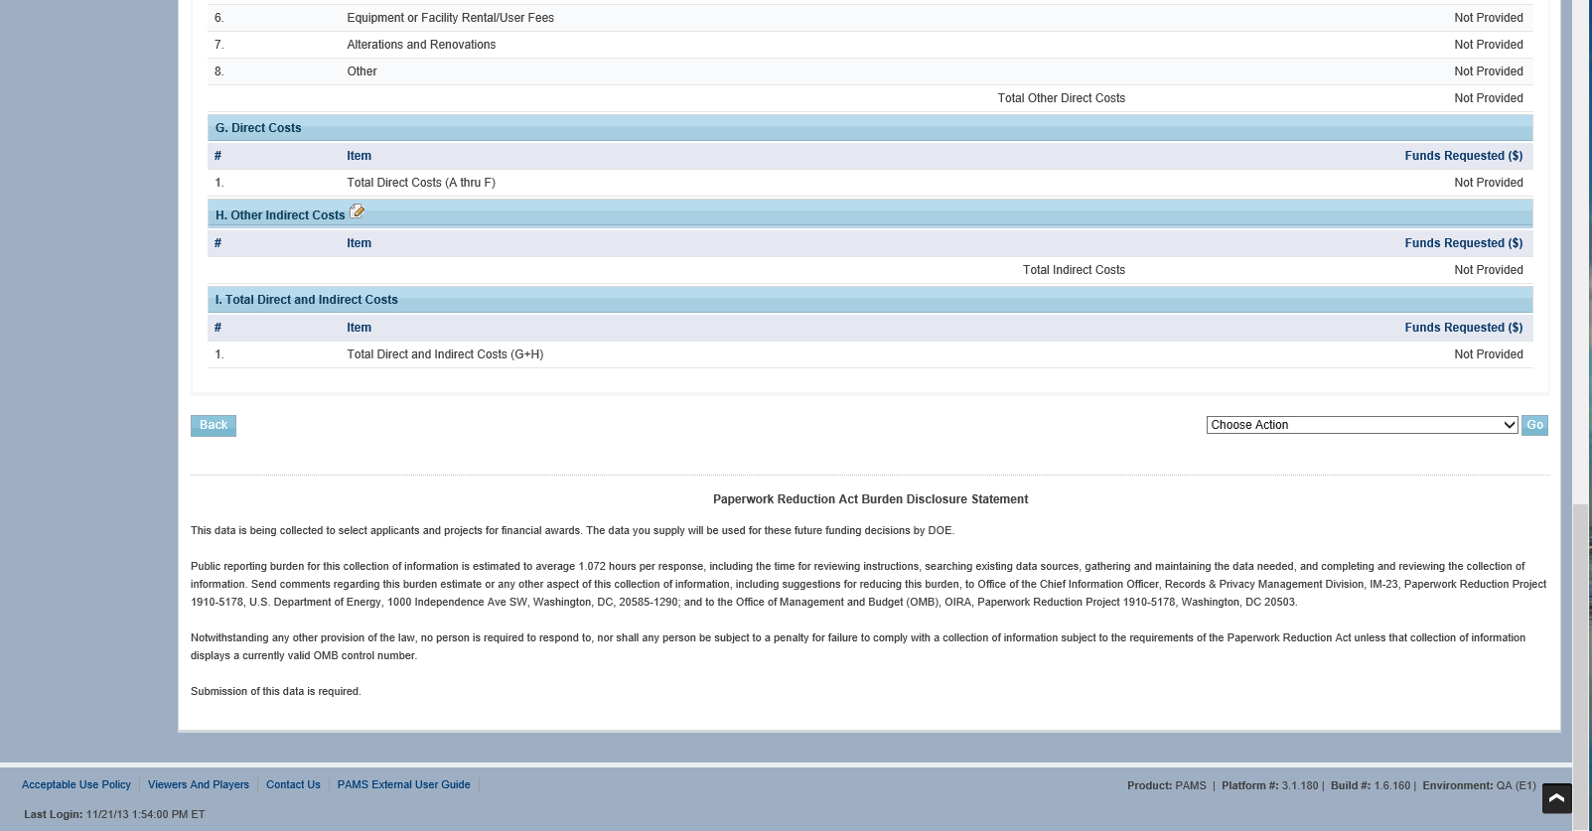Open the Acceptable Use Policy link
1592x831 pixels.
coord(76,784)
